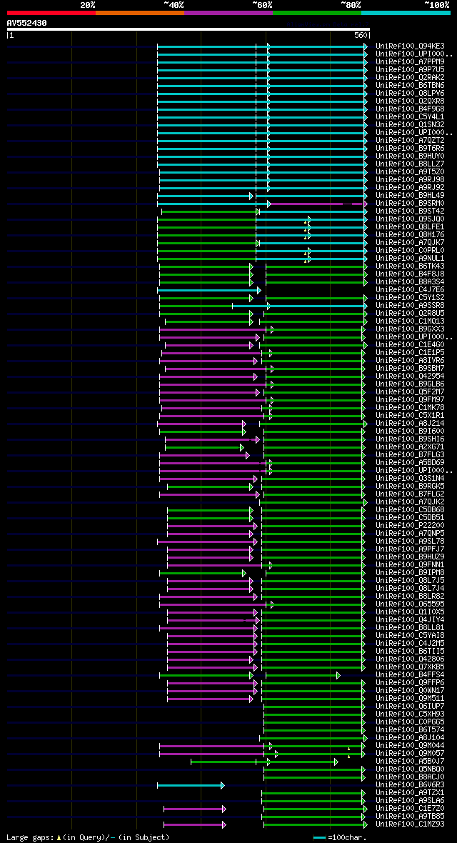
Task: Open hit UniRef100_Q2RAK2
Action: tap(410, 77)
